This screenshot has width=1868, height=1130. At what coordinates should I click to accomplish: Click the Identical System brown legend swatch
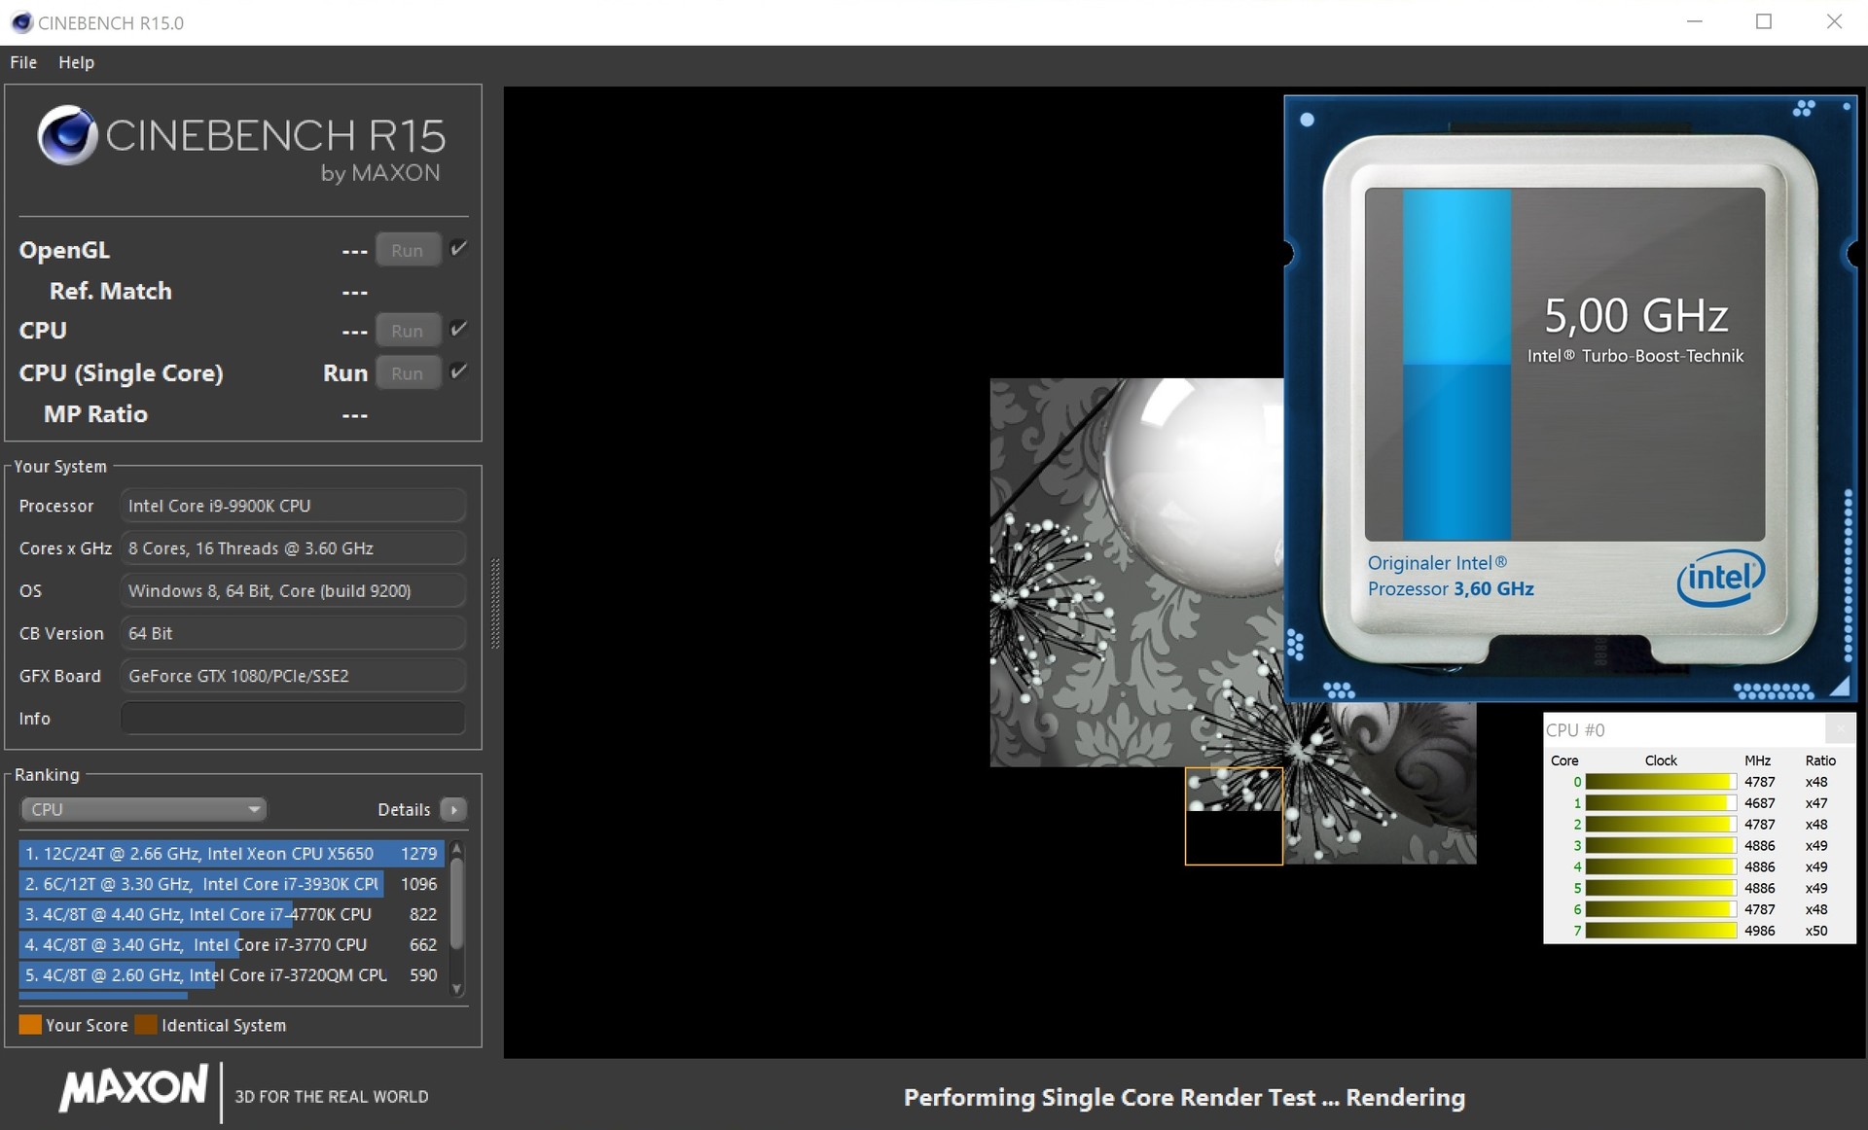pos(146,1025)
